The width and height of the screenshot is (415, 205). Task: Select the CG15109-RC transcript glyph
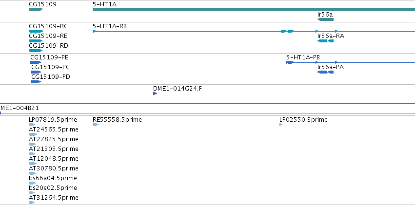(x=36, y=31)
